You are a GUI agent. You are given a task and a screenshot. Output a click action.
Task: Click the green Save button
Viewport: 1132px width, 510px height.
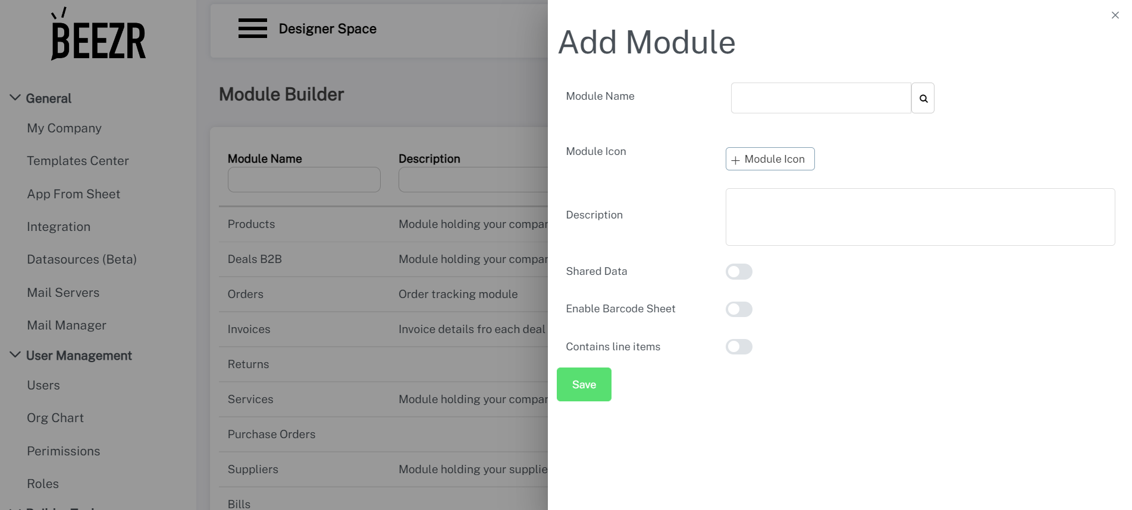pyautogui.click(x=584, y=385)
